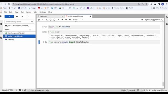This screenshot has height=94, width=168.
Task: Click the Mode: Command status text
Action: coord(128,90)
